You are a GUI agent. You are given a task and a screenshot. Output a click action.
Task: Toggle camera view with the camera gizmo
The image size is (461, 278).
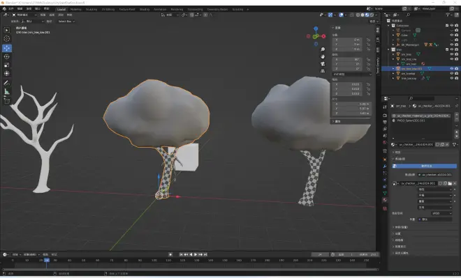tap(323, 63)
